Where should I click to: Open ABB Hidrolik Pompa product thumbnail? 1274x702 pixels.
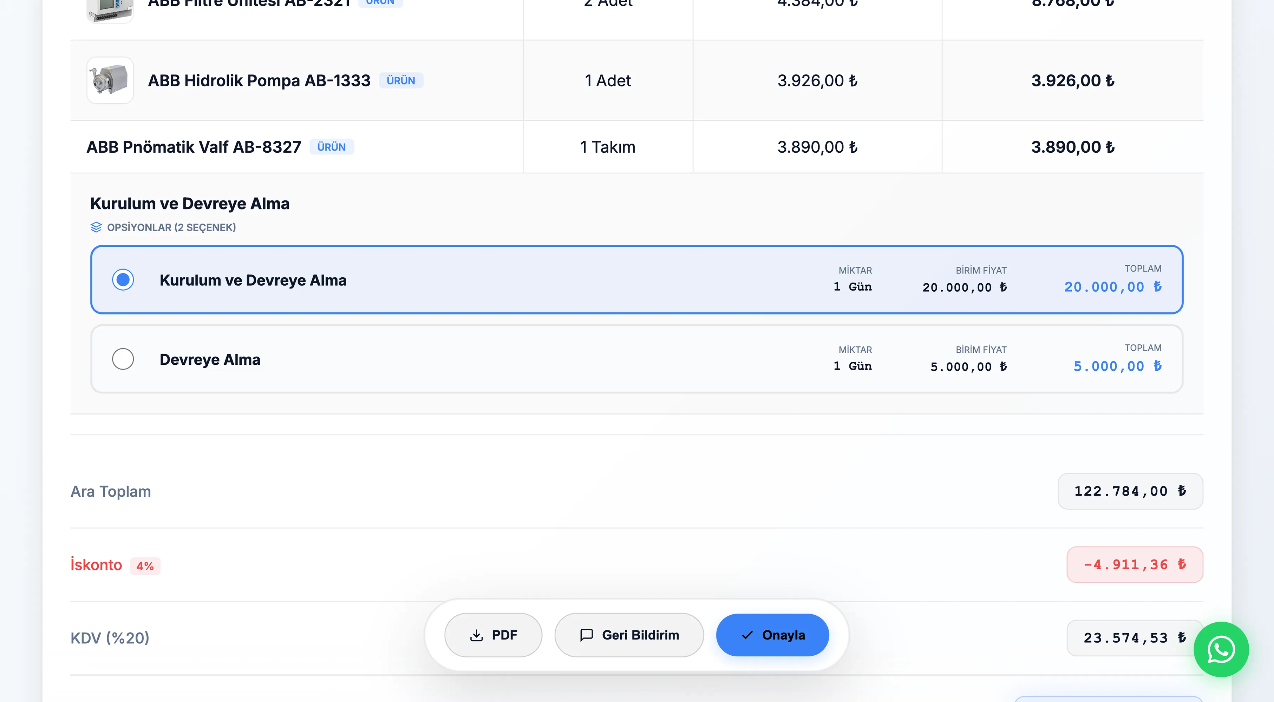110,80
